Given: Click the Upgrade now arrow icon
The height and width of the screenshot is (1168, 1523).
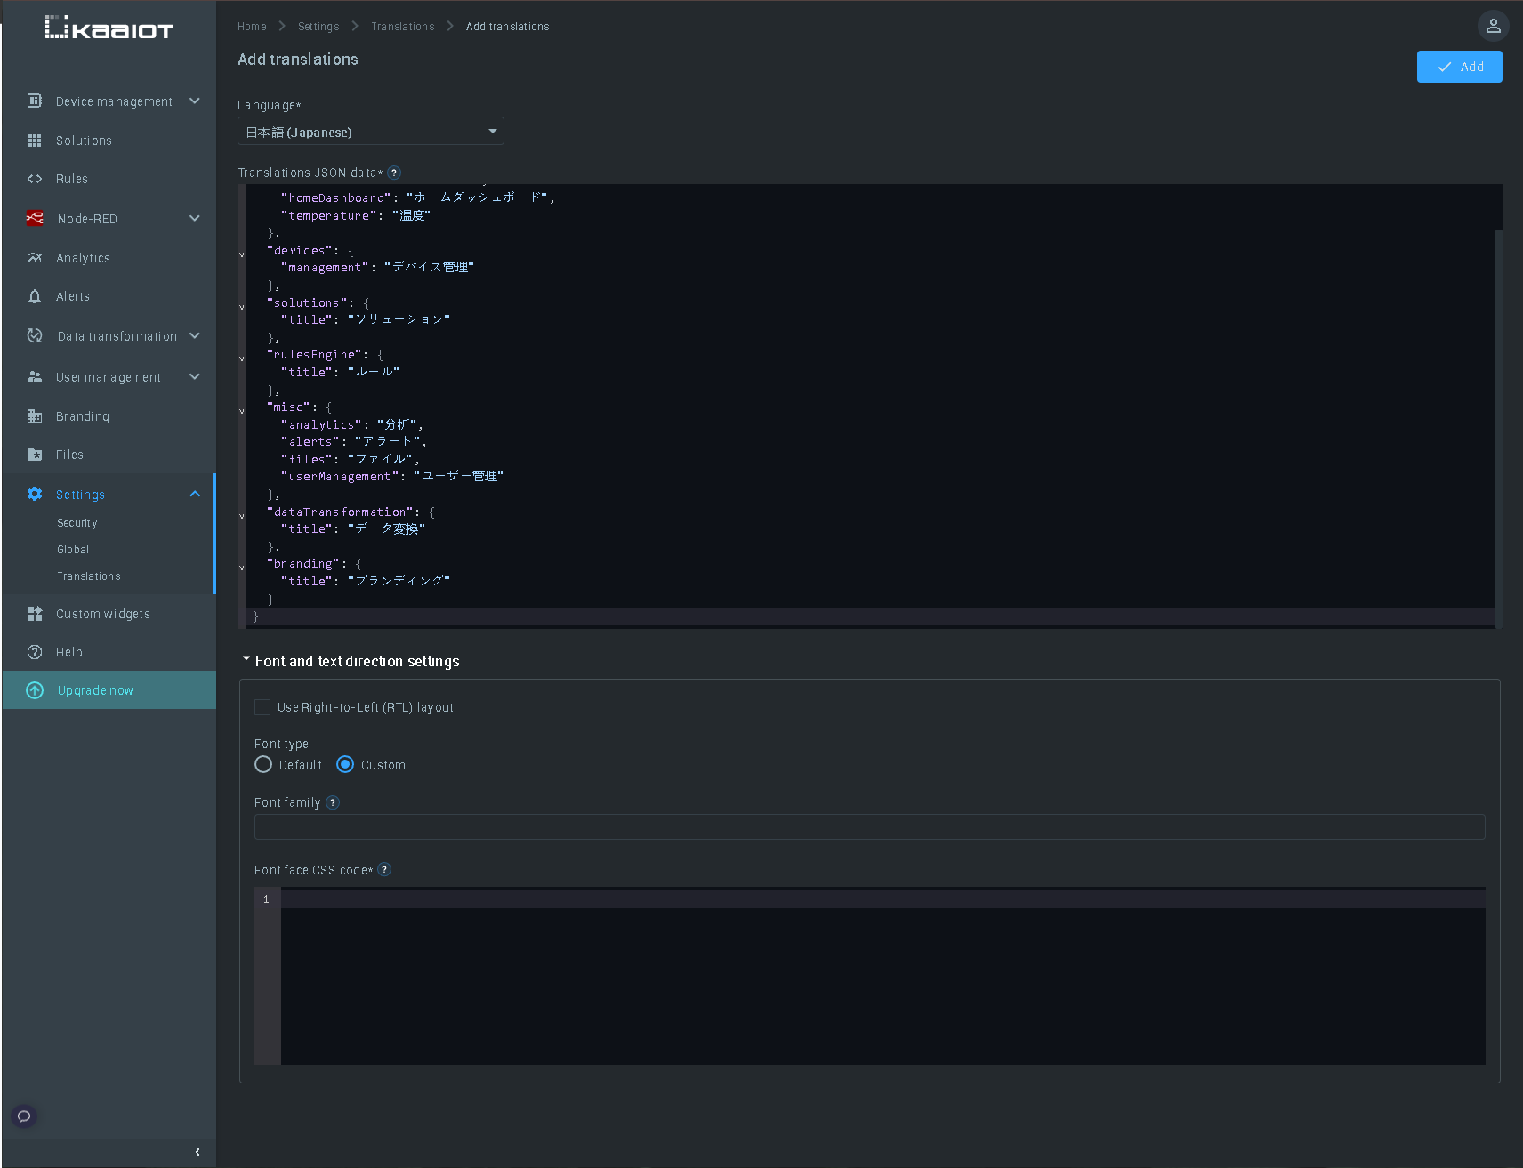Looking at the screenshot, I should (x=35, y=690).
